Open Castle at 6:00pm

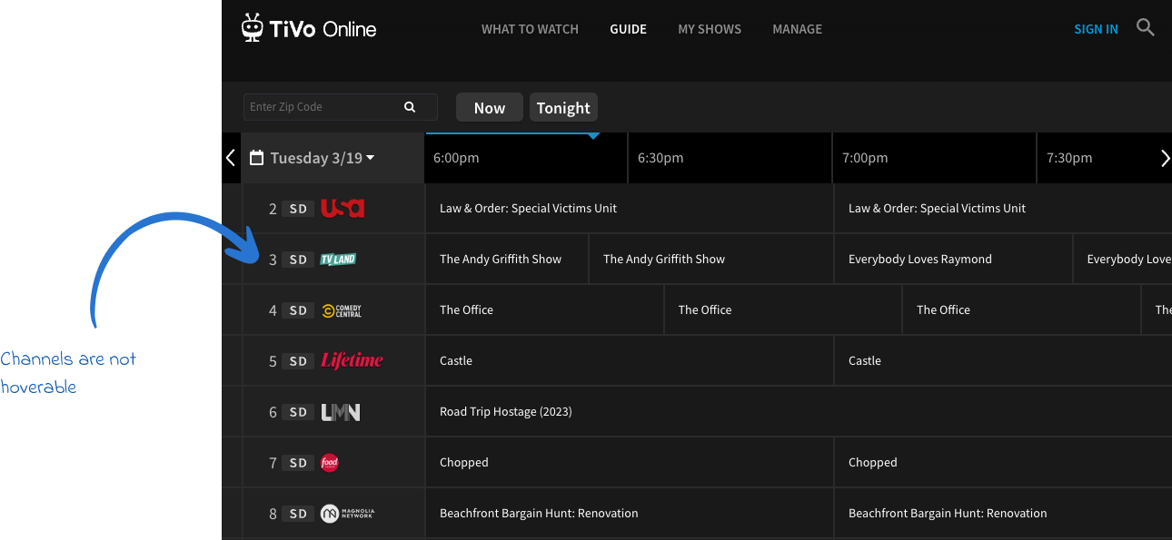[630, 361]
